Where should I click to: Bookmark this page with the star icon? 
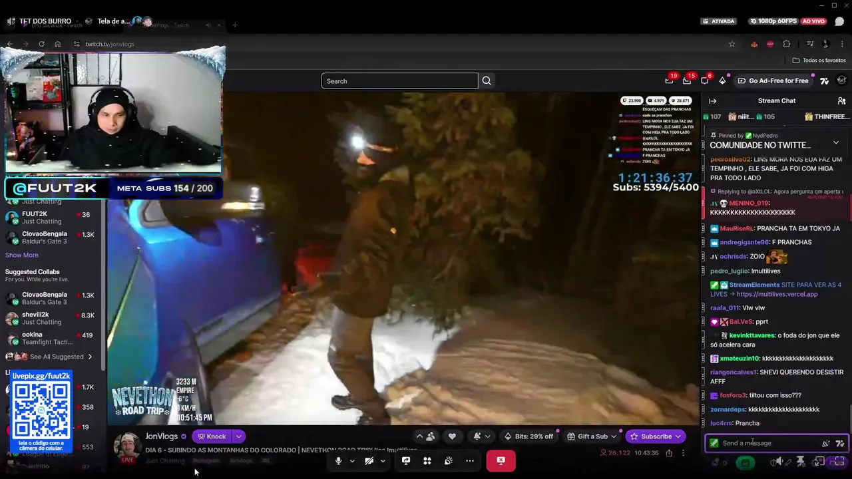coord(732,44)
